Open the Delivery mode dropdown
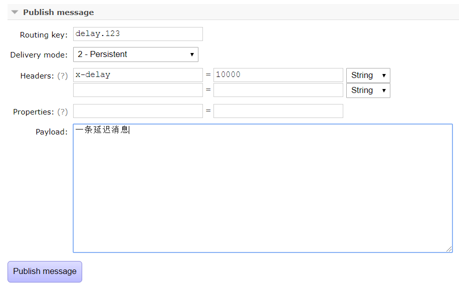459x288 pixels. click(135, 54)
